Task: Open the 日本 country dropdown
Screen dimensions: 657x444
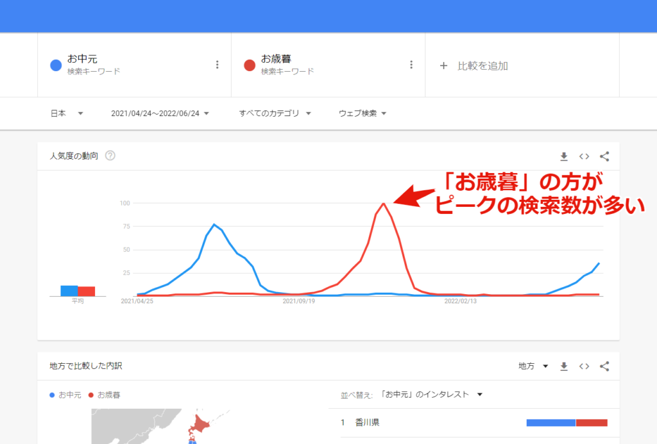Action: point(67,113)
